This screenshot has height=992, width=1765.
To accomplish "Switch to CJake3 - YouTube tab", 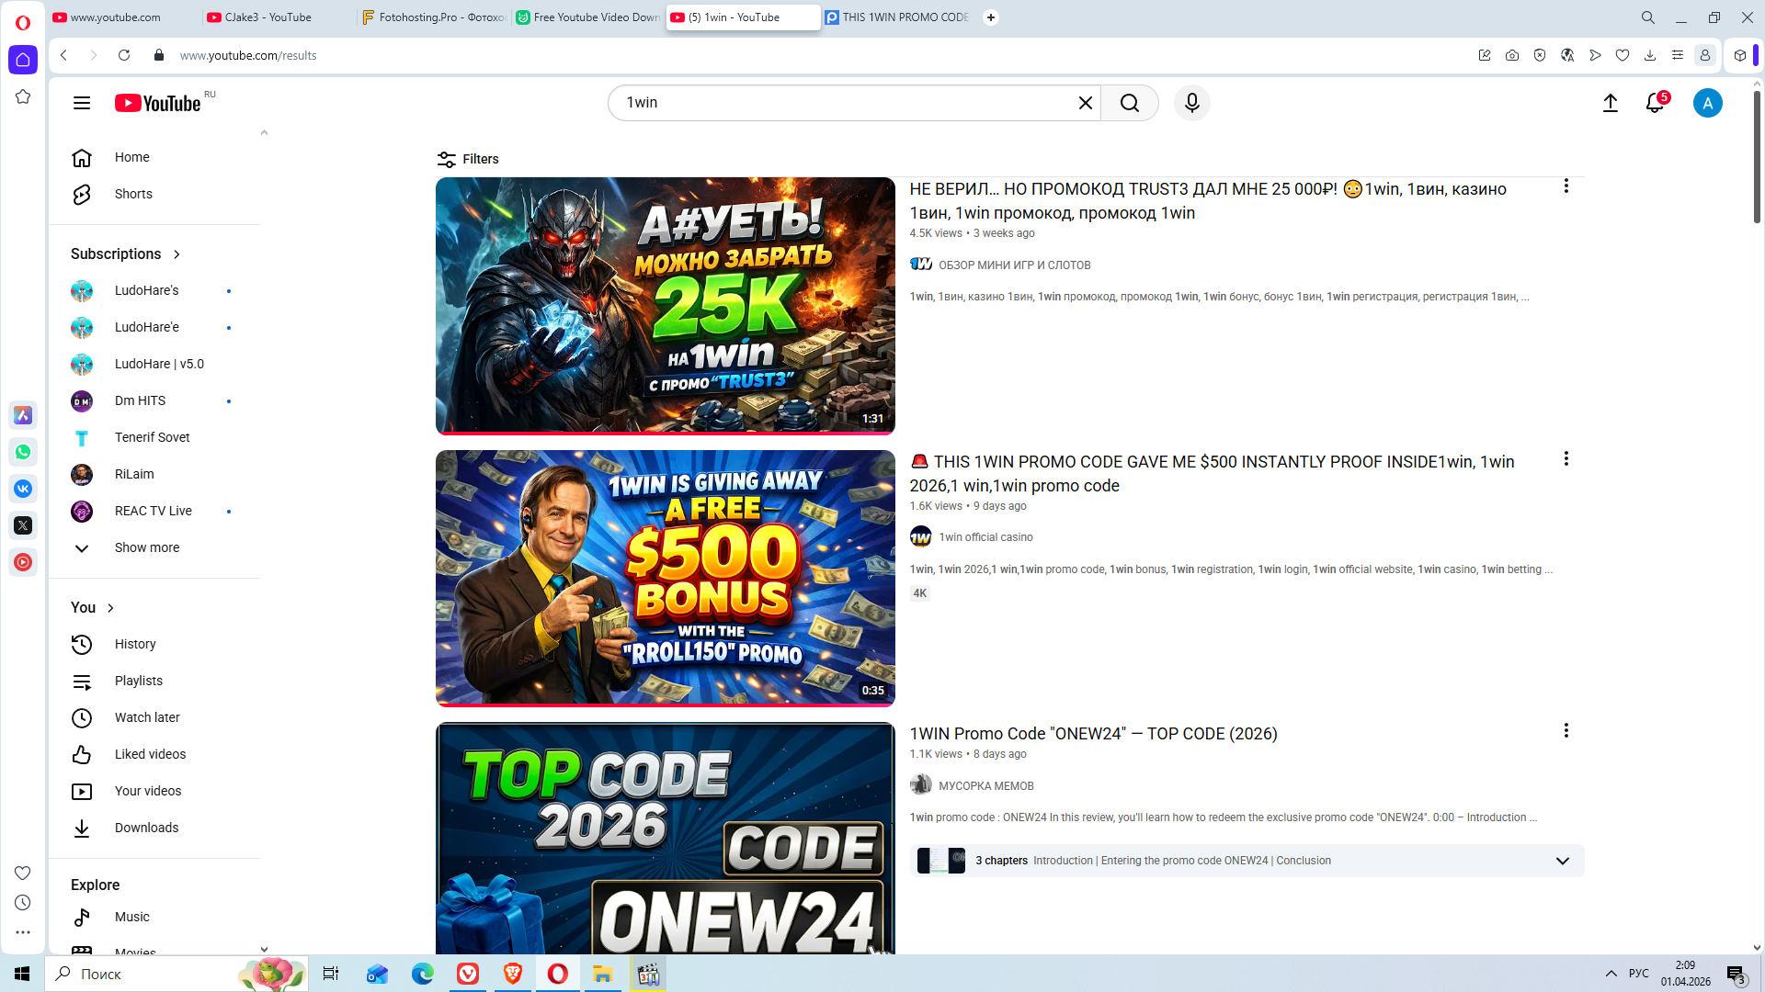I will (x=268, y=17).
